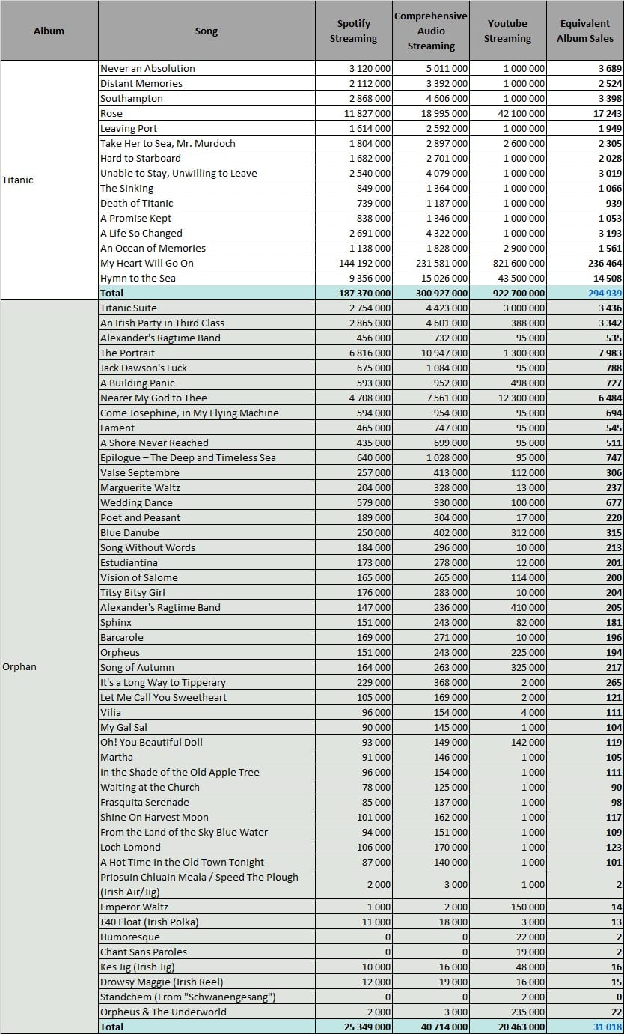Viewport: 624px width, 1034px height.
Task: Select the song named Rose
Action: (x=111, y=113)
